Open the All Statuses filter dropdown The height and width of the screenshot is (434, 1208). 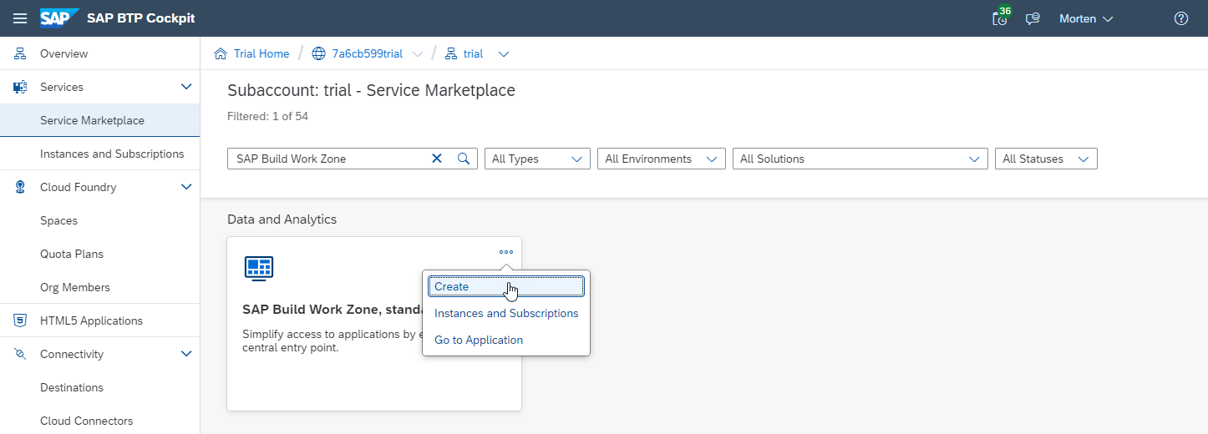pos(1046,159)
